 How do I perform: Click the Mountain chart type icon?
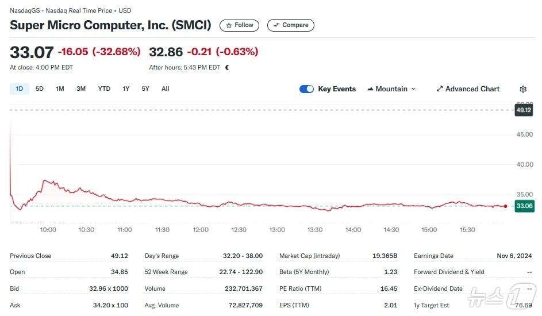point(370,89)
